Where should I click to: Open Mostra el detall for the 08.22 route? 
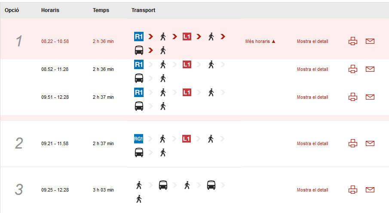pyautogui.click(x=312, y=41)
